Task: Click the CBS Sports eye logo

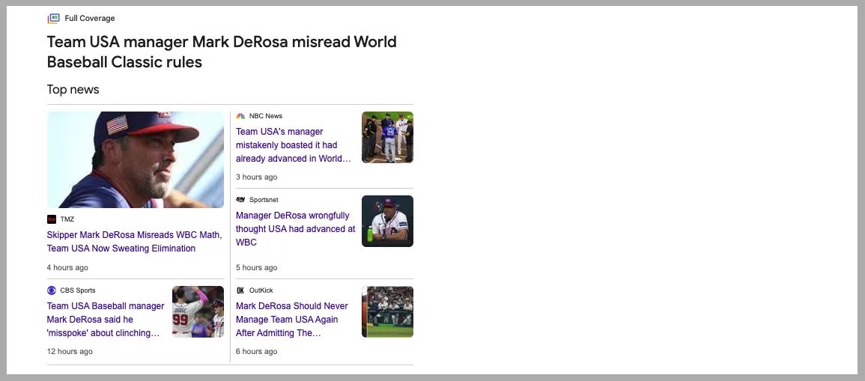Action: [x=52, y=290]
